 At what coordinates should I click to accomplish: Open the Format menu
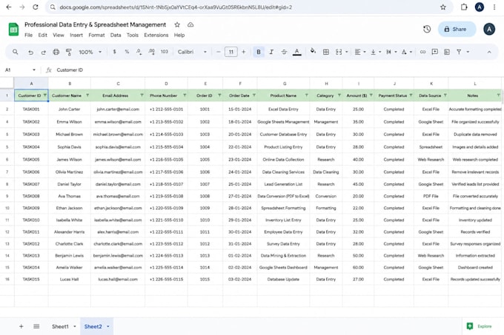[x=96, y=35]
